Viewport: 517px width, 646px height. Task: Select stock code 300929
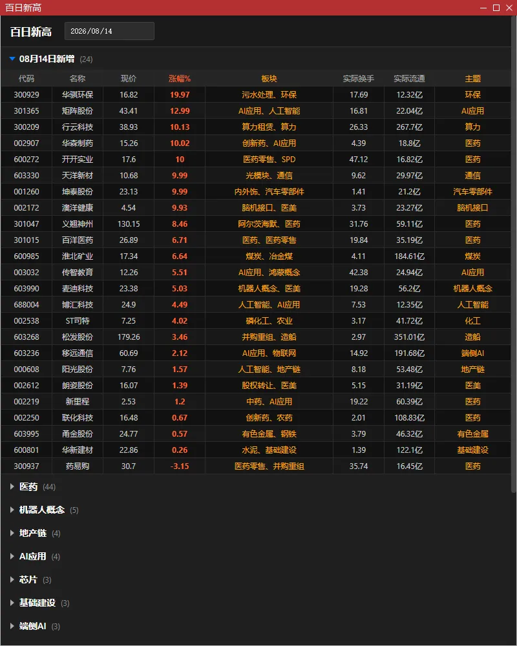[x=26, y=95]
